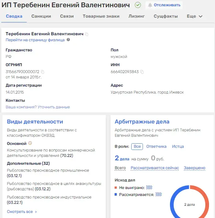Screen dimensions: 215x218
Task: Go to the Товарные знаки tab
Action: [x=101, y=16]
